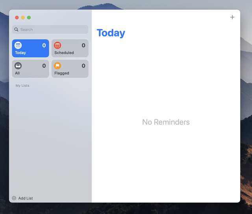
Task: Open the Scheduled smart list
Action: [x=70, y=48]
